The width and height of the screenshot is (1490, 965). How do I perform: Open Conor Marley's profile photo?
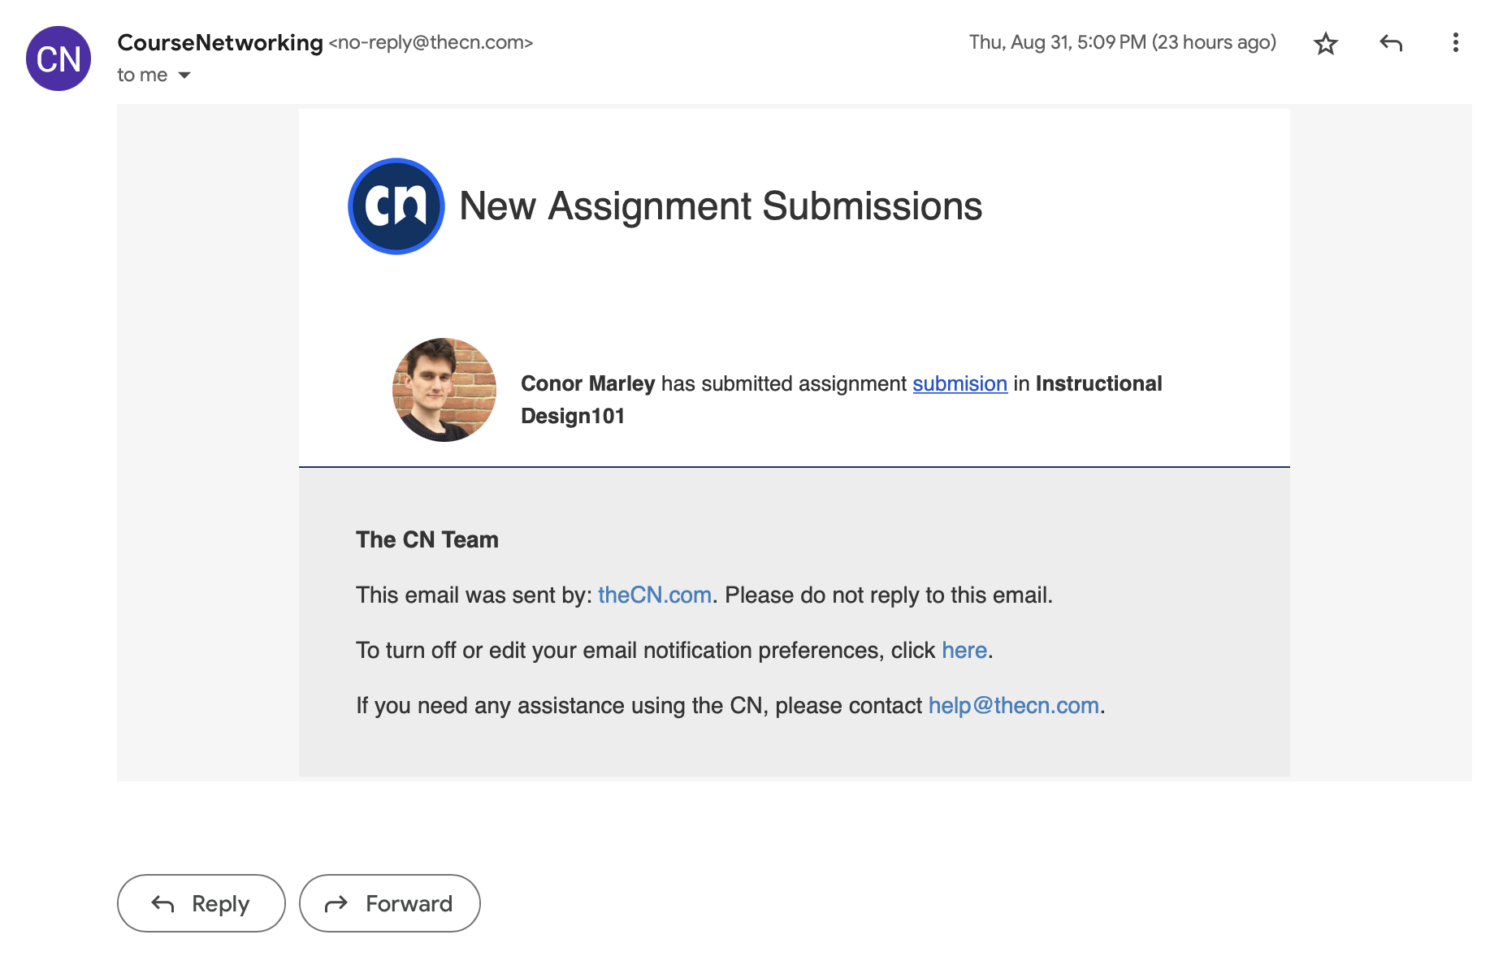pos(444,390)
